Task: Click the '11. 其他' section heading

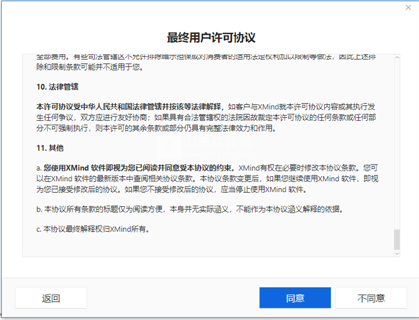Action: tap(50, 148)
